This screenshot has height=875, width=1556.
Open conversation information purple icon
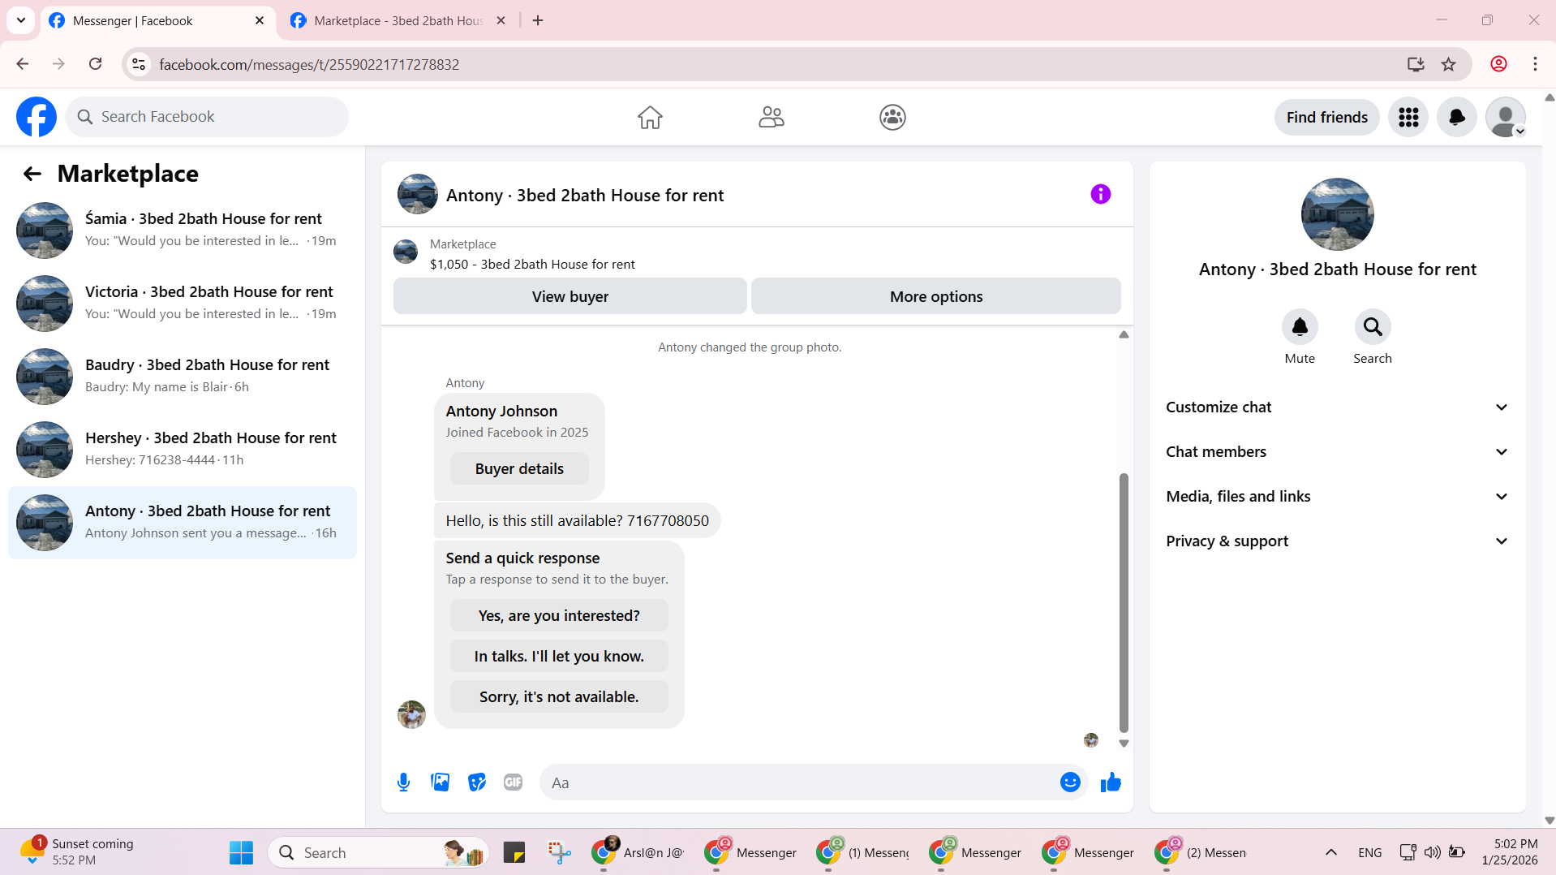[1101, 194]
